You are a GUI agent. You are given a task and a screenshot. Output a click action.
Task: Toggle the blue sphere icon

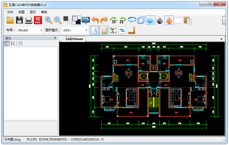coord(150,20)
